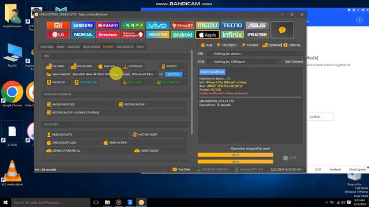Open the ADB toolbar option

[206, 45]
